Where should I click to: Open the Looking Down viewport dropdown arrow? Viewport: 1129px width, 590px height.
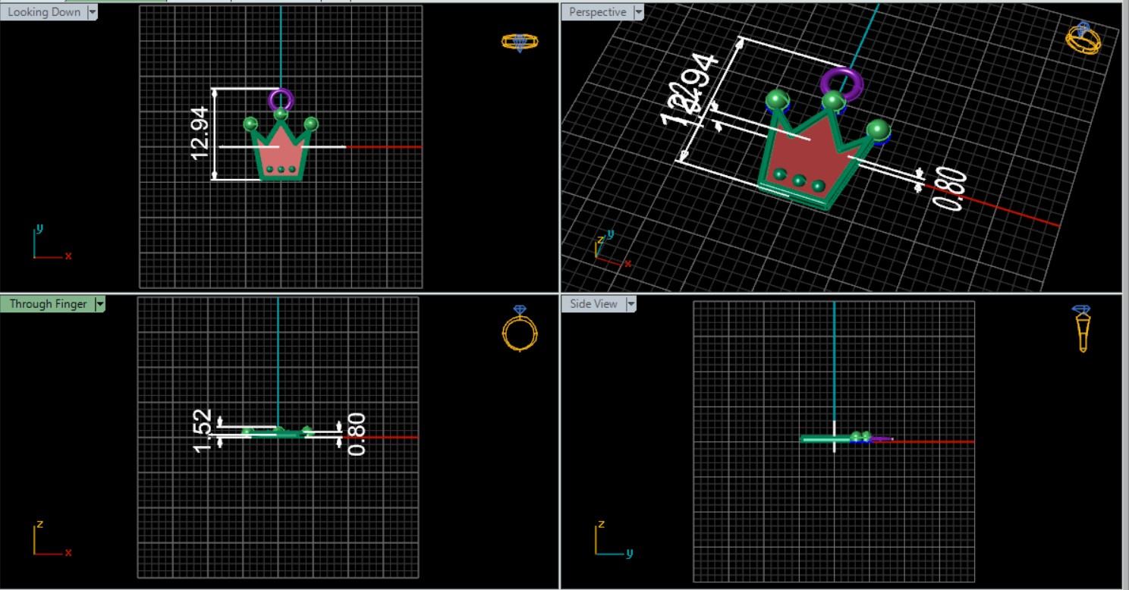92,12
